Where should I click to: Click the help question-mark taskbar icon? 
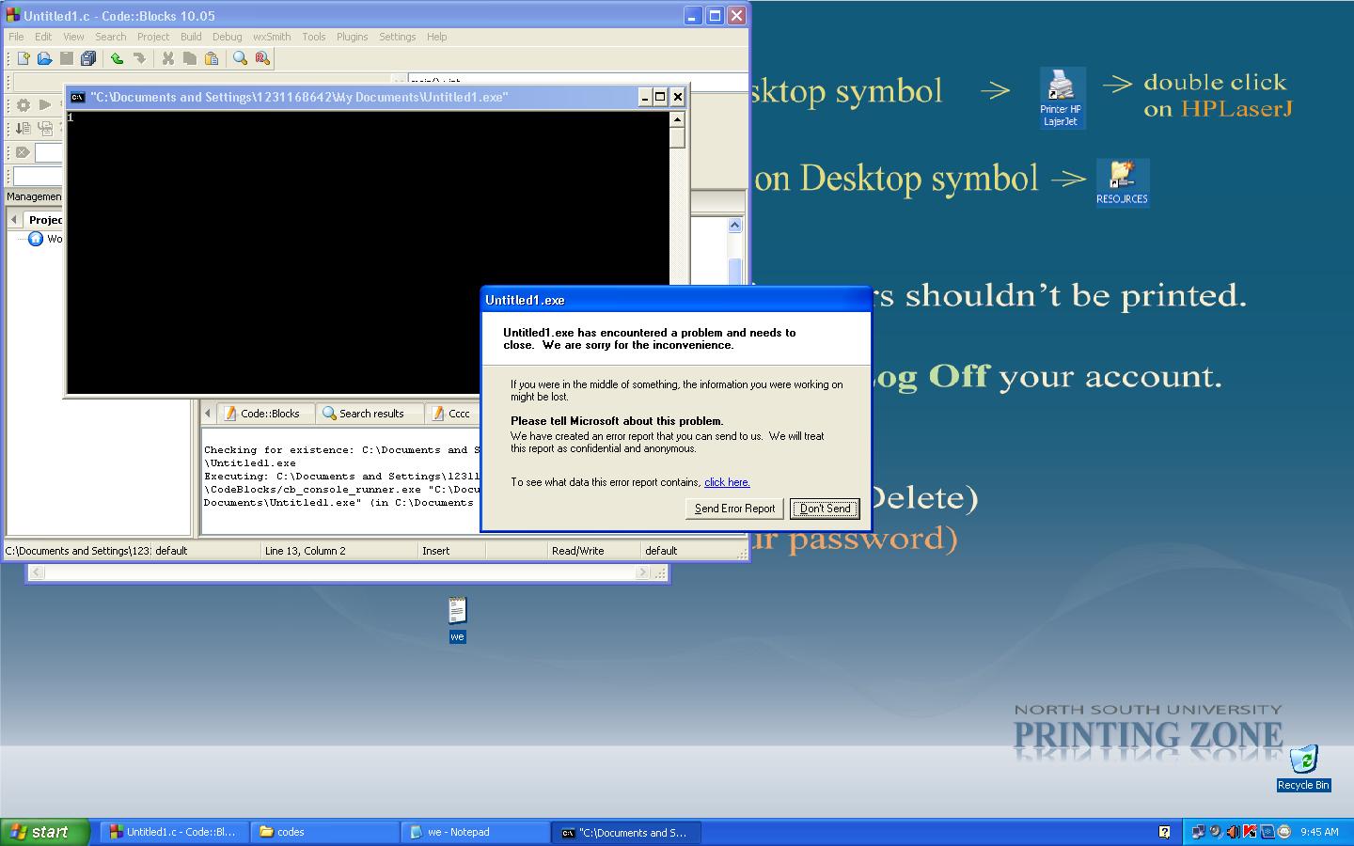1164,832
